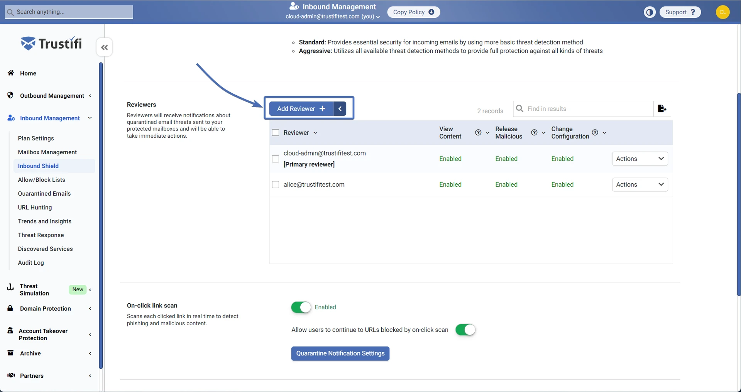This screenshot has width=741, height=392.
Task: Open Quarantine Notification Settings
Action: coord(340,353)
